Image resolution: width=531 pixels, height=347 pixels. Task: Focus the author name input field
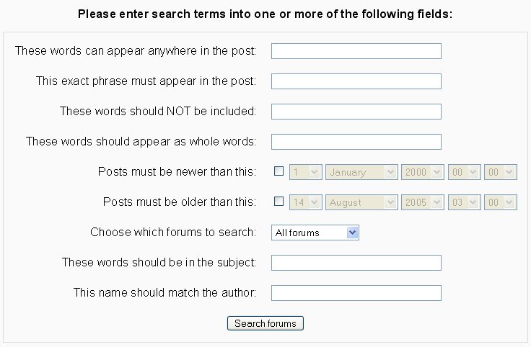tap(356, 293)
